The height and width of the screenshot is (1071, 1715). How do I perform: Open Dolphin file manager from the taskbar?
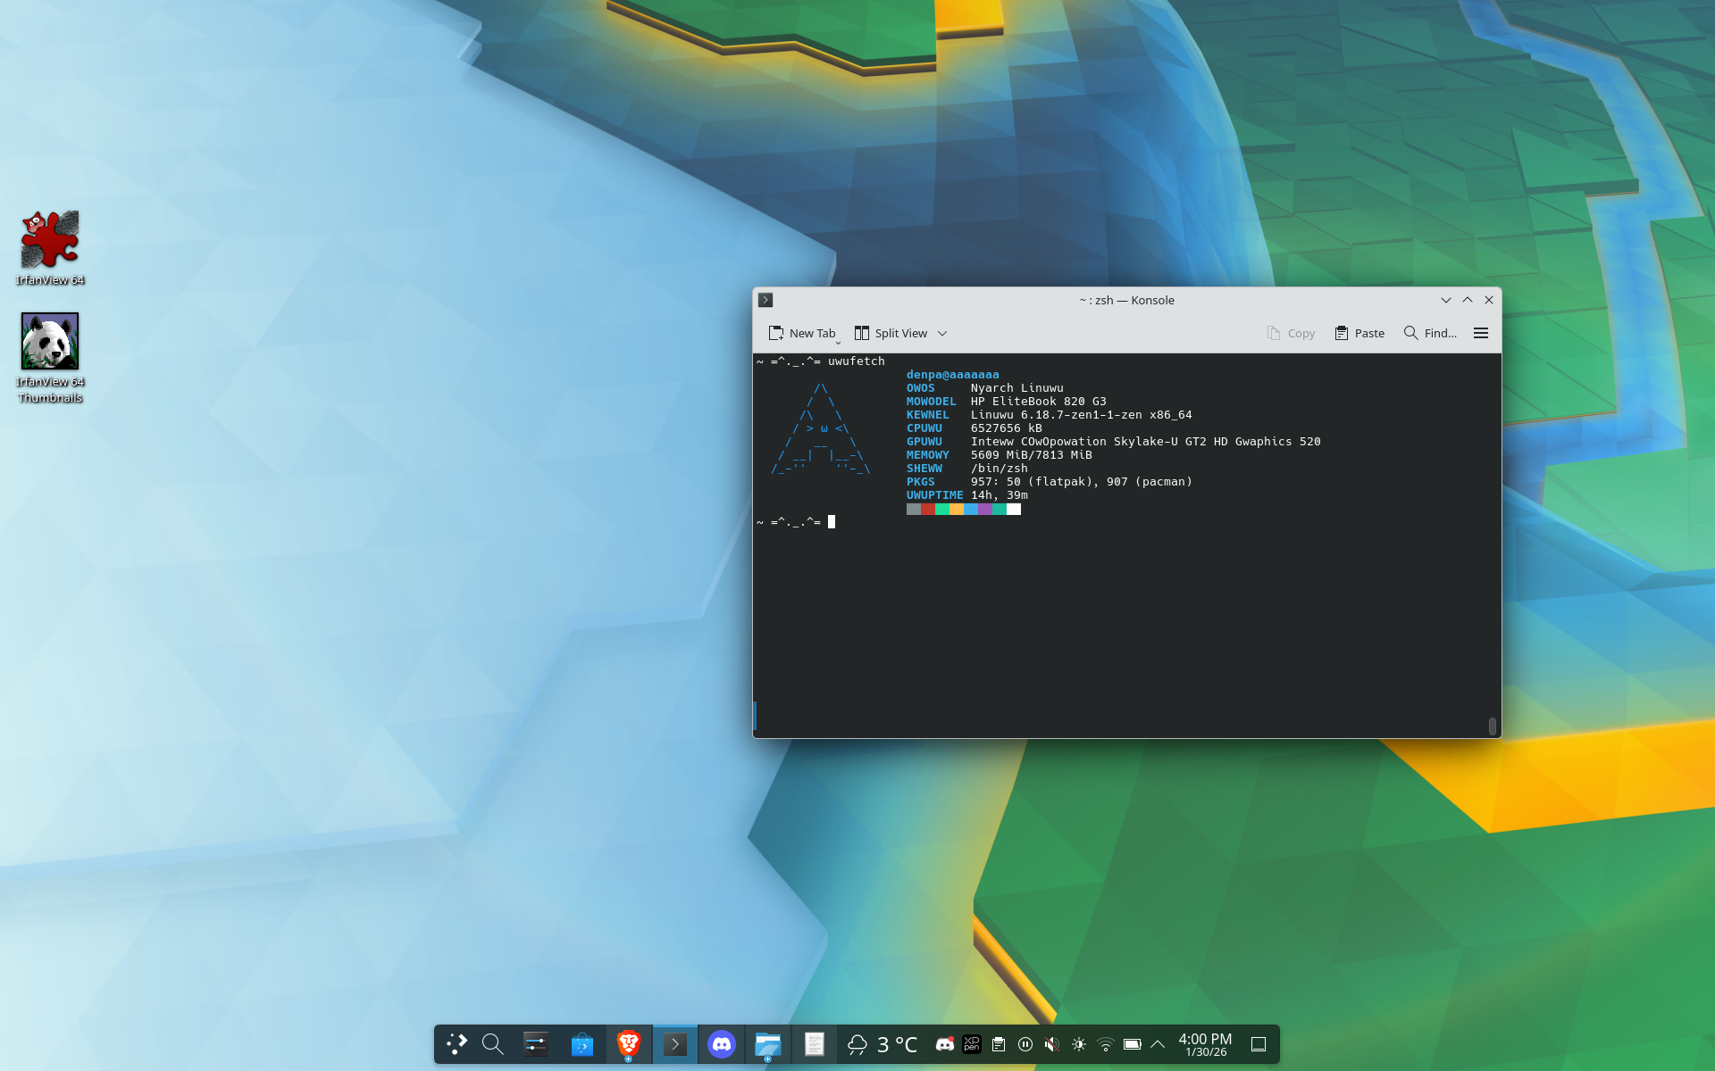pyautogui.click(x=767, y=1043)
